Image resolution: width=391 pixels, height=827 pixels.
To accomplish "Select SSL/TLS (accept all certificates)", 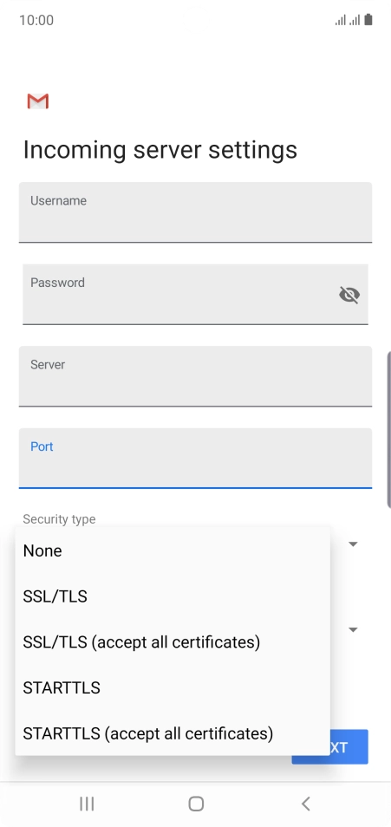I will click(x=173, y=642).
